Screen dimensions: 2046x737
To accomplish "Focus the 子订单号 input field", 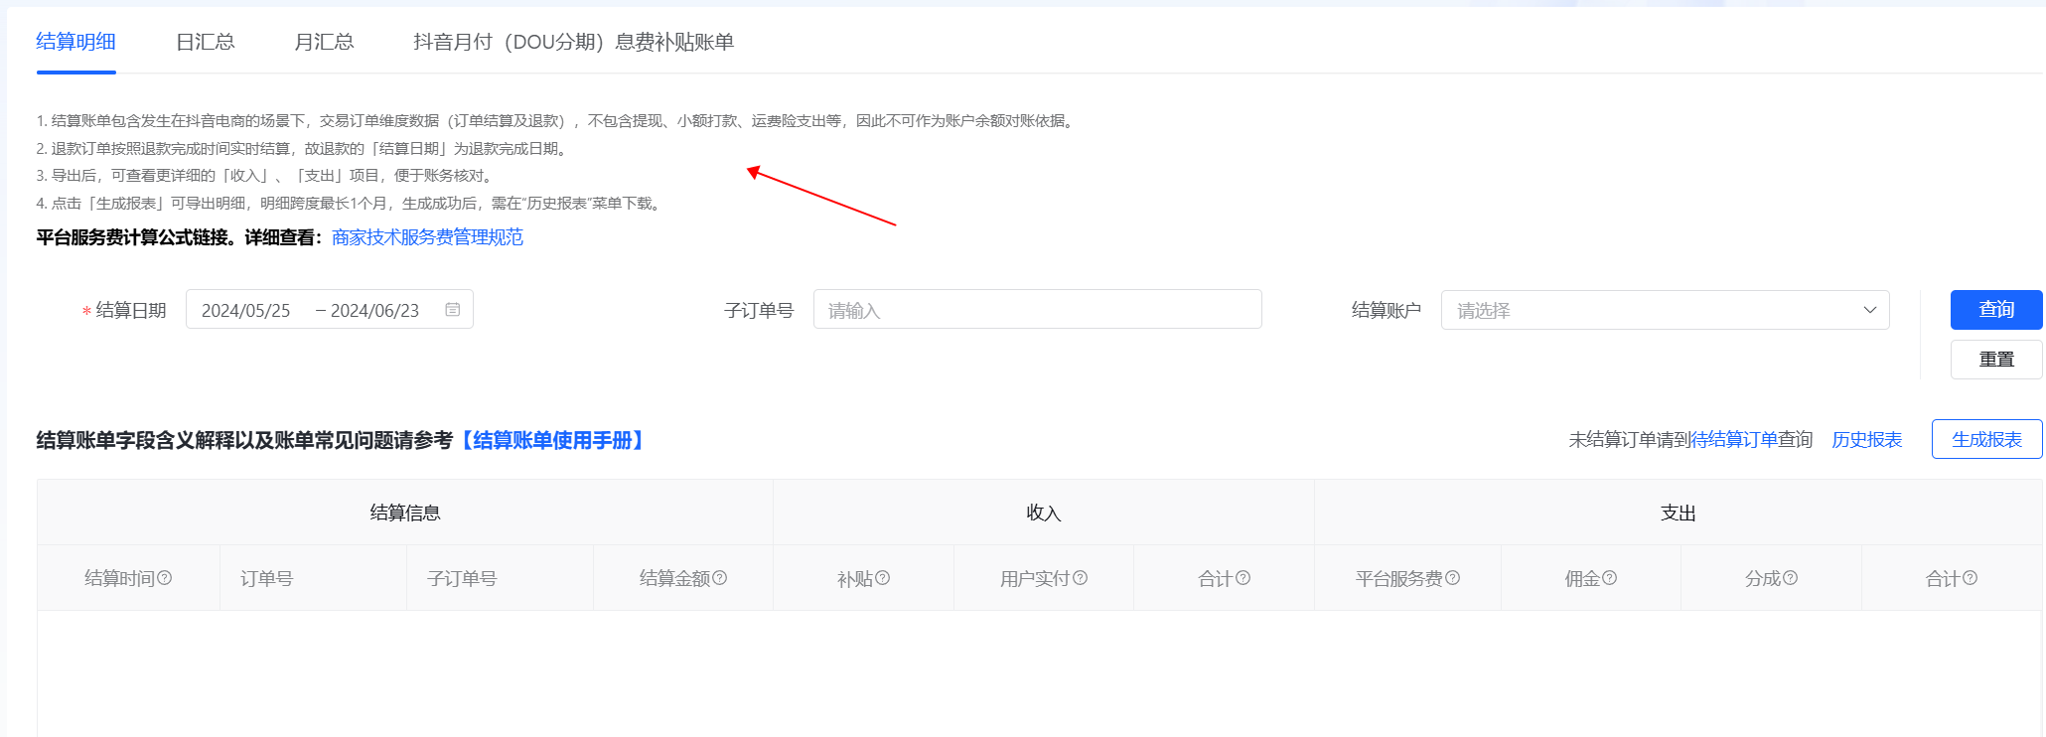I will [1037, 310].
